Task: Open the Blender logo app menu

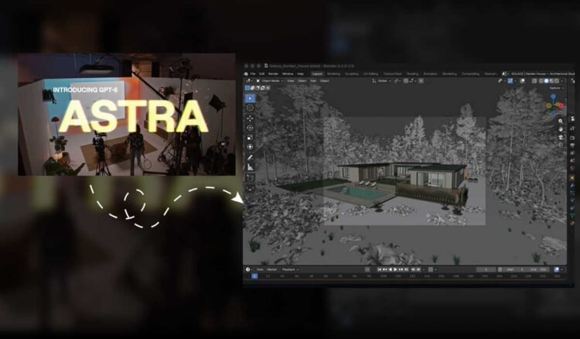Action: click(246, 74)
